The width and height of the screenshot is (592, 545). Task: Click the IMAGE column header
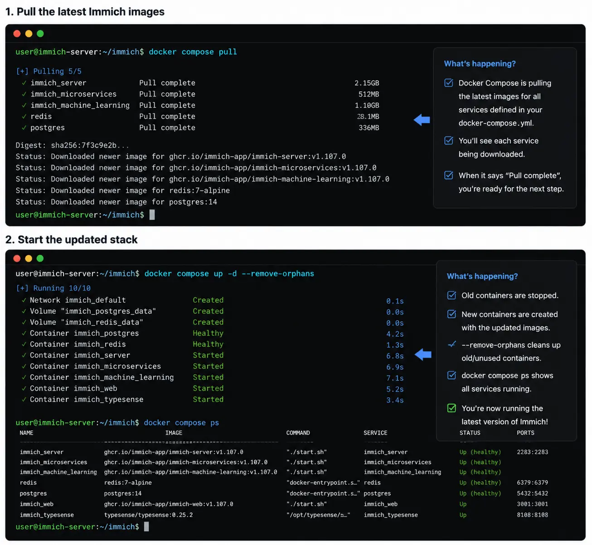174,433
